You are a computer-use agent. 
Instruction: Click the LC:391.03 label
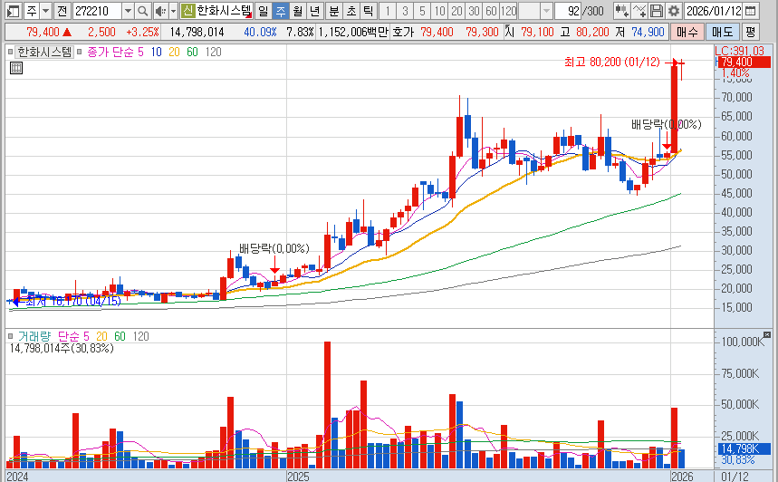tap(739, 51)
